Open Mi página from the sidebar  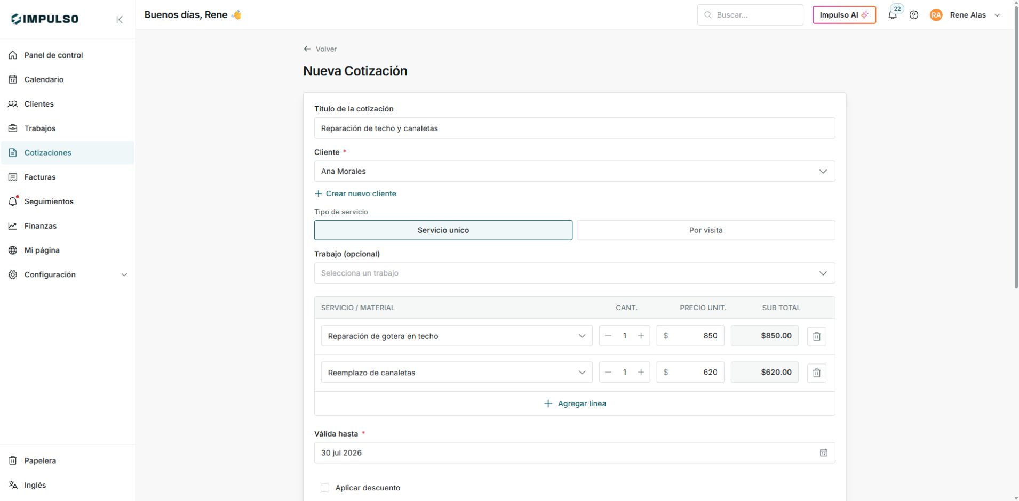pyautogui.click(x=68, y=250)
